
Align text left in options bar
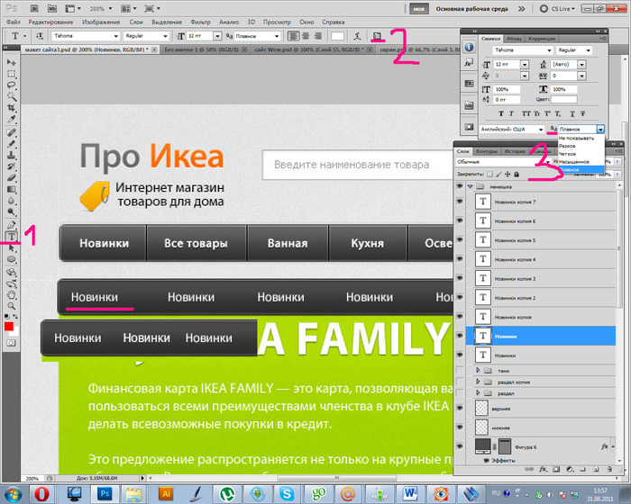click(294, 36)
